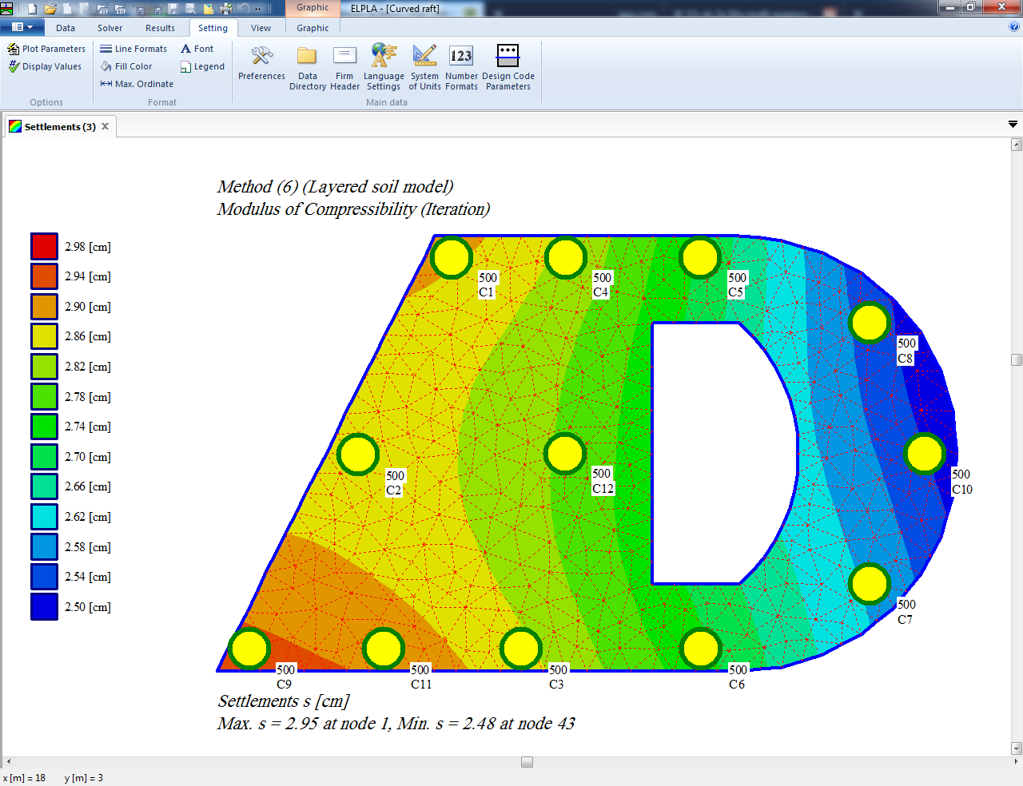Click the vertical scrollbar down arrow
The height and width of the screenshot is (786, 1023).
point(1017,748)
